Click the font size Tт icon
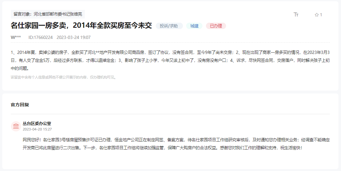341x171 pixels. [x=296, y=15]
